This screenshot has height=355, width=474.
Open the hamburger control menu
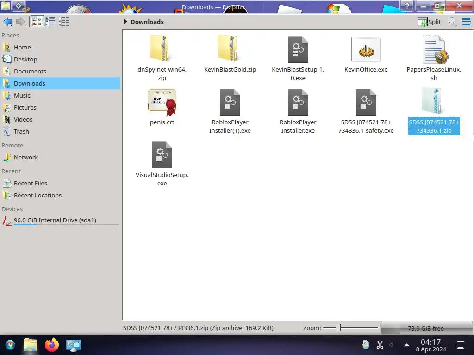pos(466,22)
